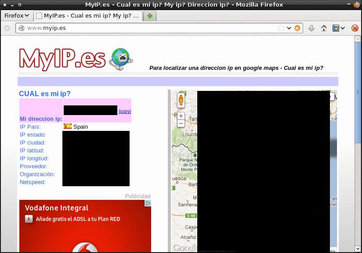Select the MyIP.es browser tab
The image size is (362, 253).
(x=88, y=16)
